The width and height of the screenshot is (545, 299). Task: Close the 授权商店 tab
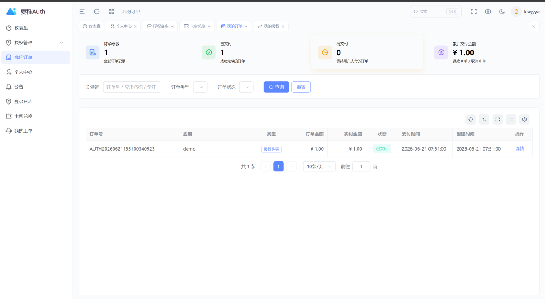click(x=172, y=26)
